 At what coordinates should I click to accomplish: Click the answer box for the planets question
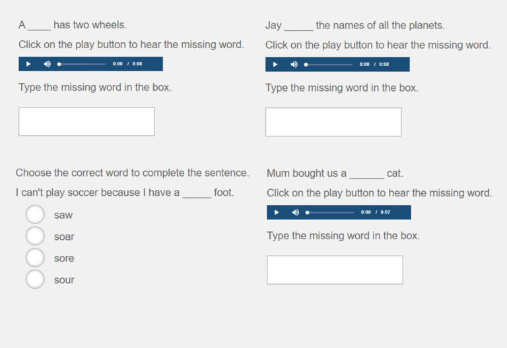click(x=333, y=122)
